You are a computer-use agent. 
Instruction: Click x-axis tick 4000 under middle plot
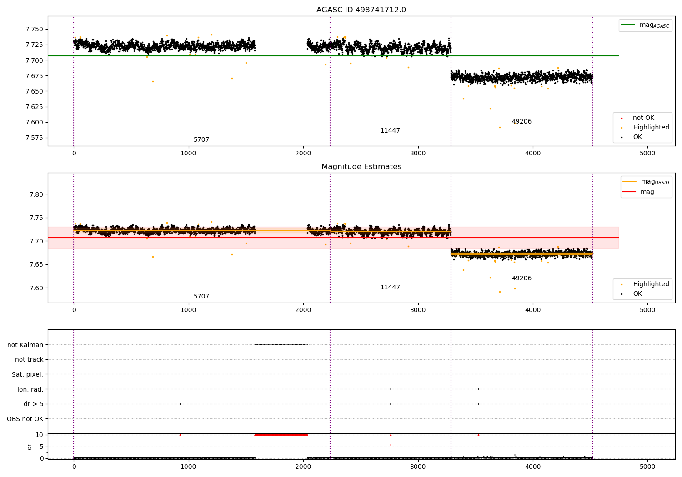pyautogui.click(x=533, y=310)
